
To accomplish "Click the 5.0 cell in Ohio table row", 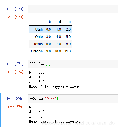I will coord(68,37).
